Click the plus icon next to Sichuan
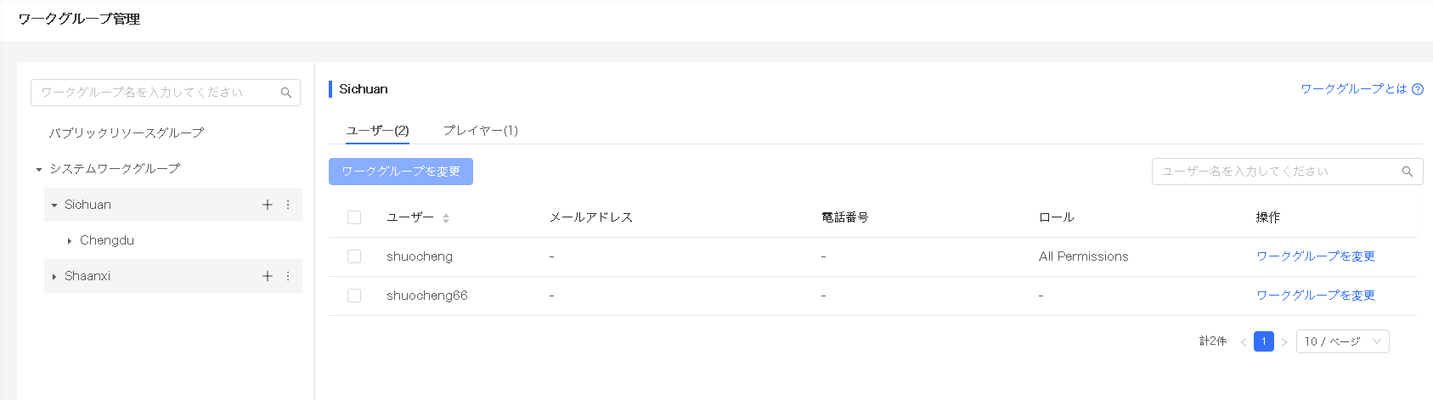1433x400 pixels. point(268,205)
